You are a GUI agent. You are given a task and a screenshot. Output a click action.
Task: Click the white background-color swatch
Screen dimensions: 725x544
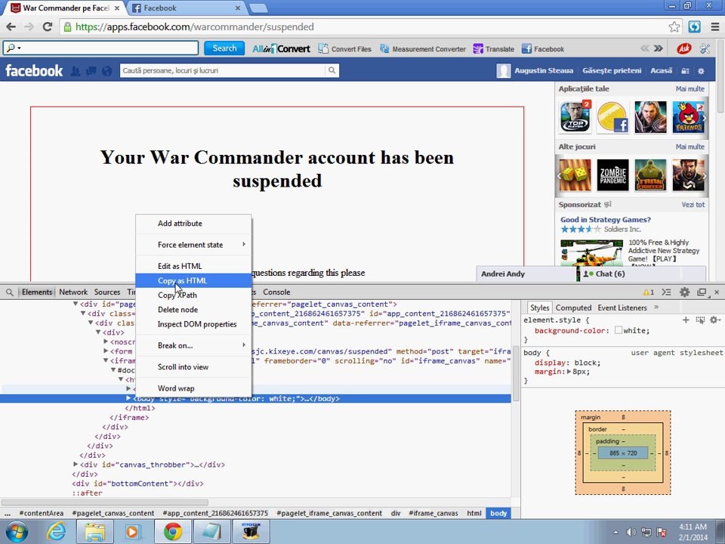click(619, 330)
